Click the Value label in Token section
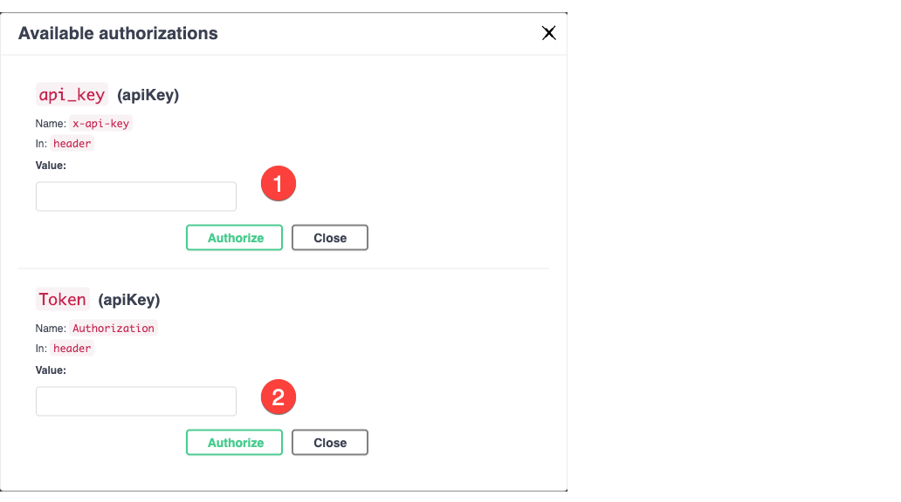 pos(51,370)
